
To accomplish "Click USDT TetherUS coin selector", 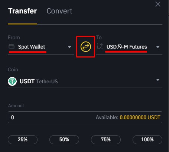I will [85, 81].
